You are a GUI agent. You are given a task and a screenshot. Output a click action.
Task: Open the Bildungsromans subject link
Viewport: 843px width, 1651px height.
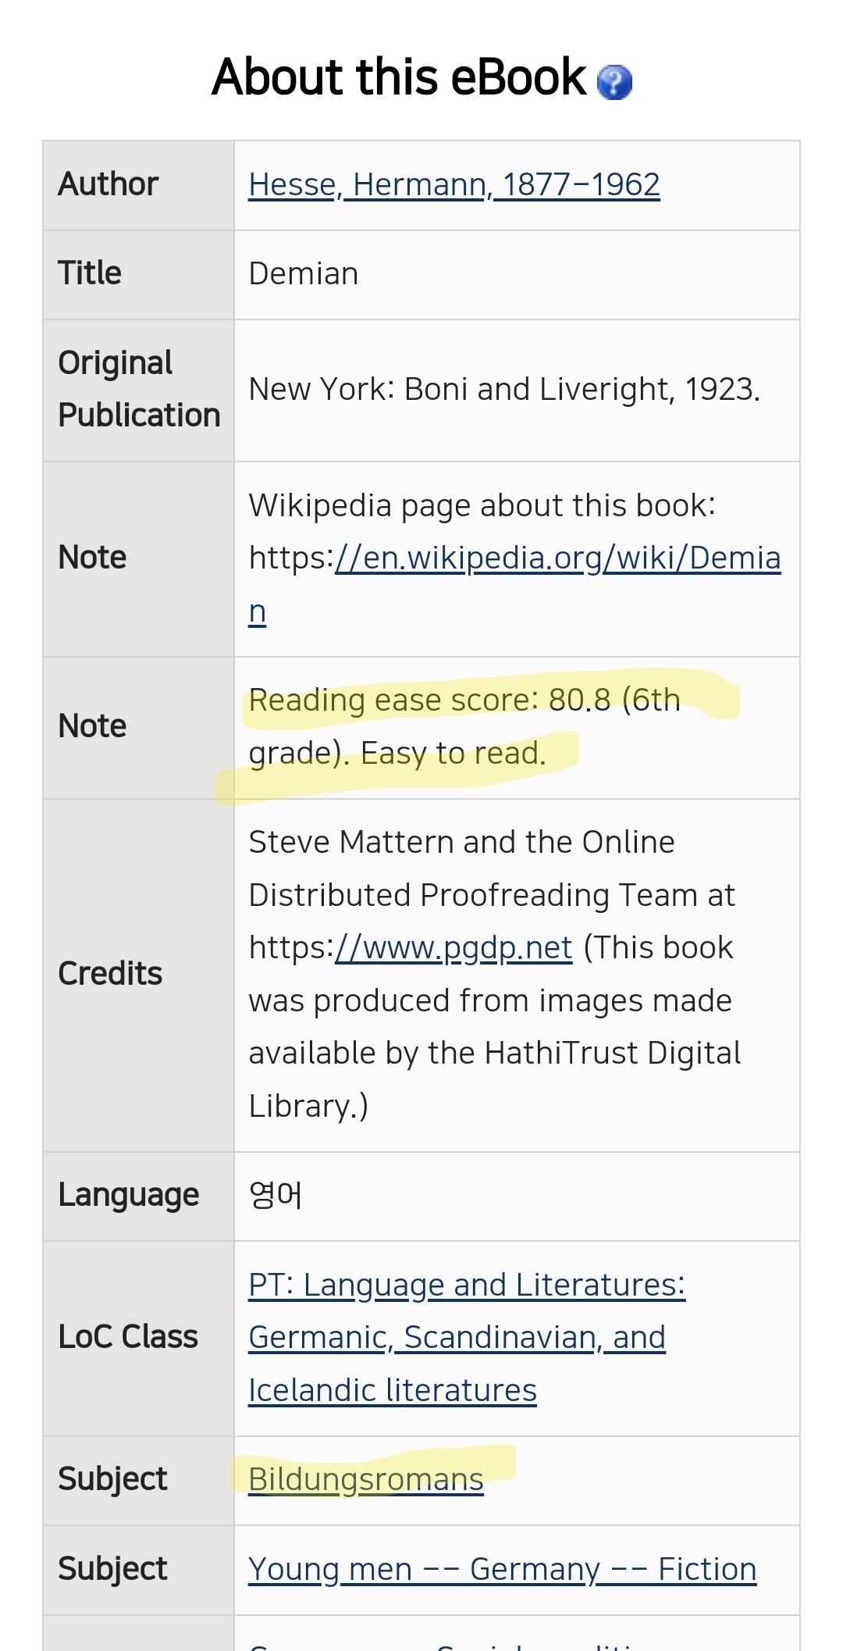pos(365,1480)
